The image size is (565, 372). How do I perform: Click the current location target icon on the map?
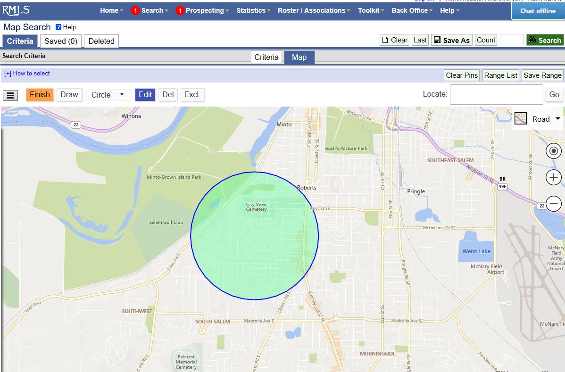(x=553, y=151)
